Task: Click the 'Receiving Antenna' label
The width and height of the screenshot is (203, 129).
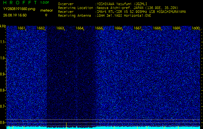Action: pos(75,16)
